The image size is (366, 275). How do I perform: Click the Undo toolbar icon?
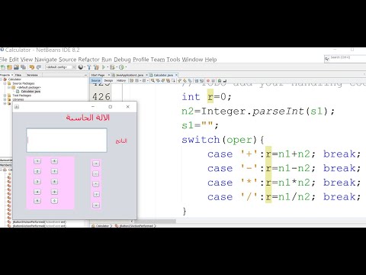pos(32,67)
